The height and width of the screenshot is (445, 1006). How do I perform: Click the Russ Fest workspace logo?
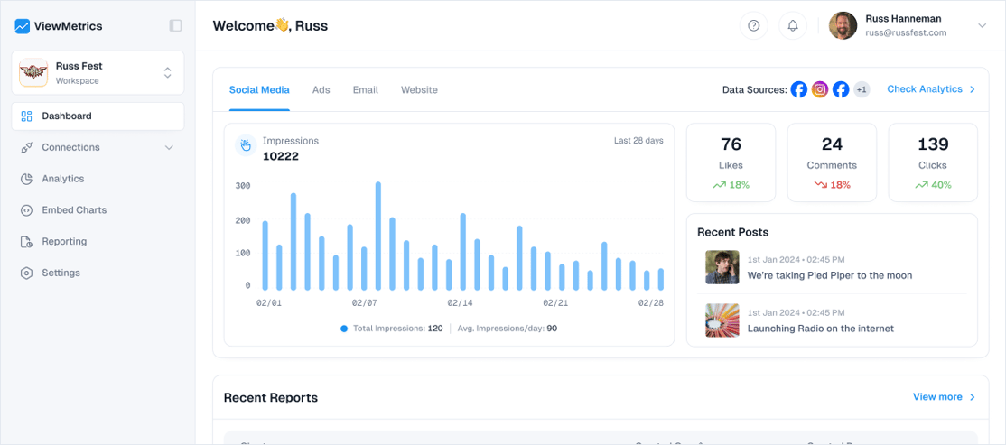33,72
